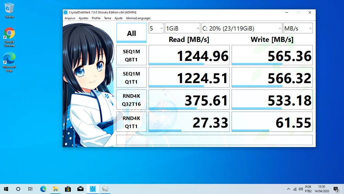This screenshot has width=344, height=194.
Task: Click the 61.55 write result
Action: pos(272,122)
